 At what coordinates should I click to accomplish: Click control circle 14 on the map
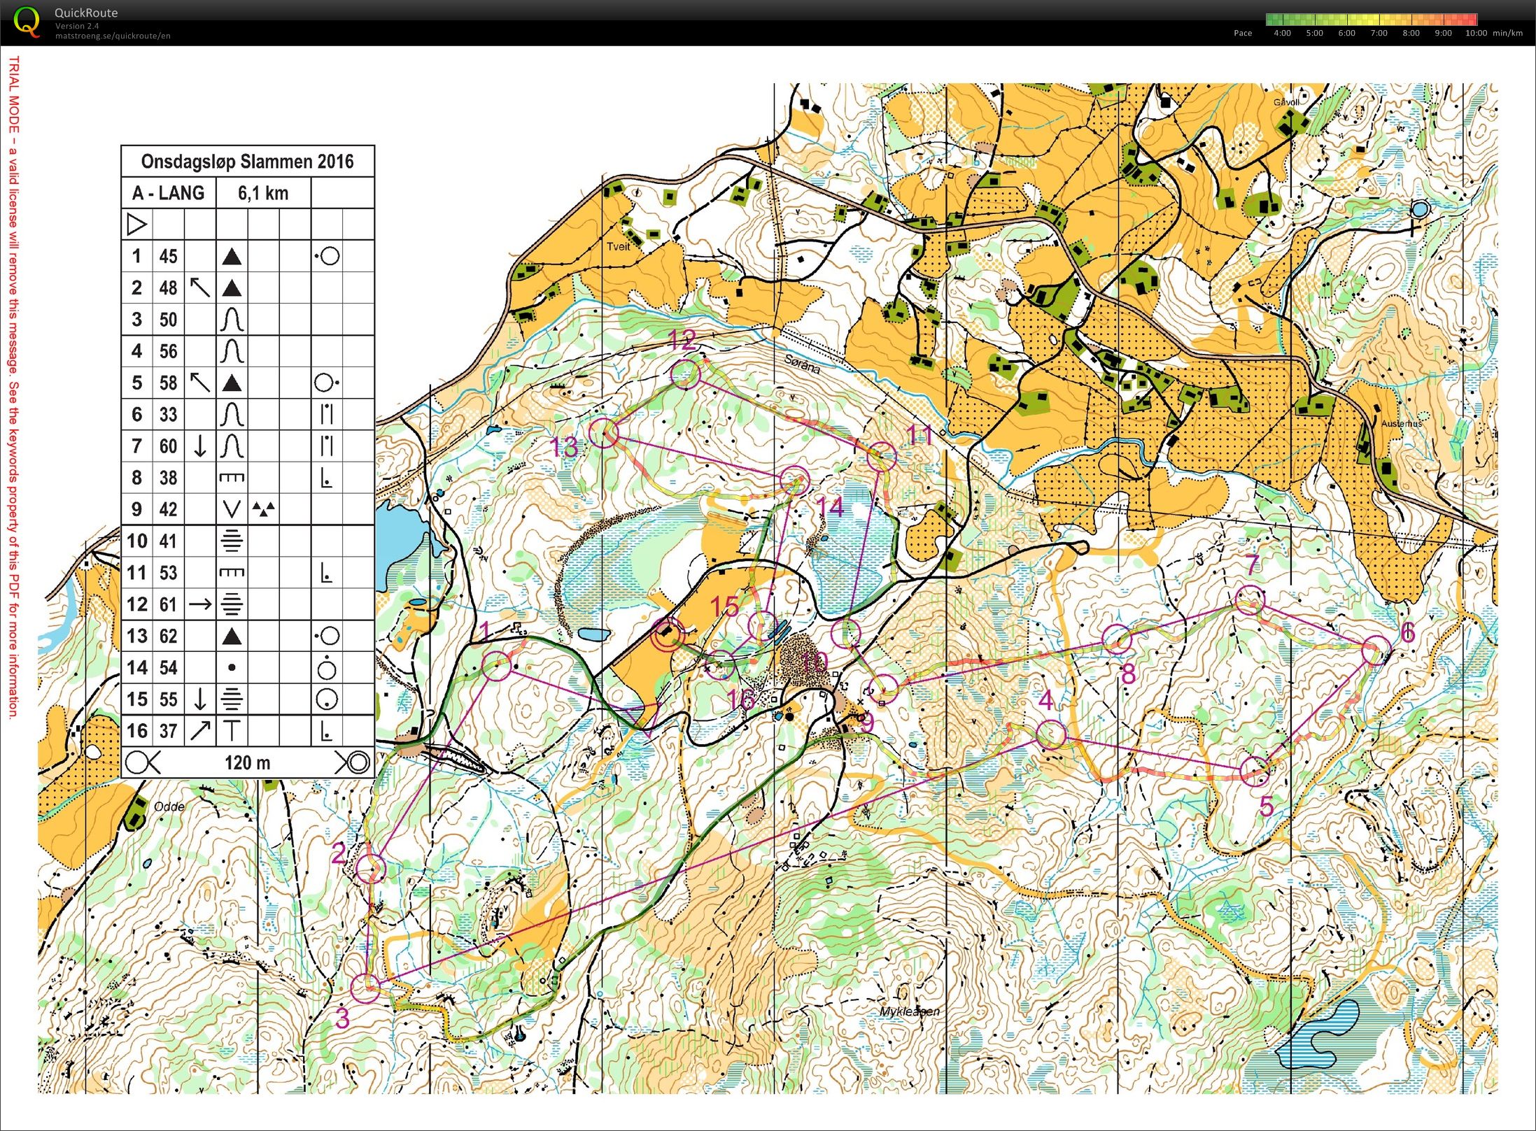tap(795, 481)
